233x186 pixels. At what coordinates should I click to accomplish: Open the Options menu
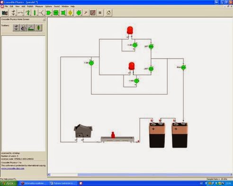48,7
